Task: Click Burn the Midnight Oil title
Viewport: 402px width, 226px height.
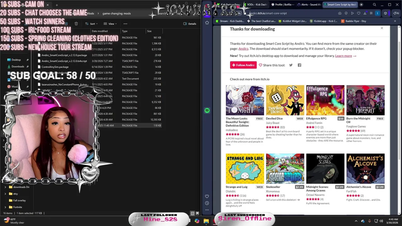Action: coord(358,120)
